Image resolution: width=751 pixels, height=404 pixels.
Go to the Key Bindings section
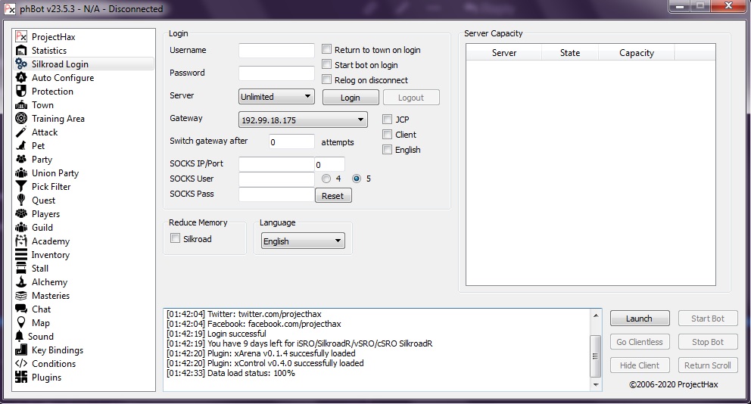tap(57, 350)
